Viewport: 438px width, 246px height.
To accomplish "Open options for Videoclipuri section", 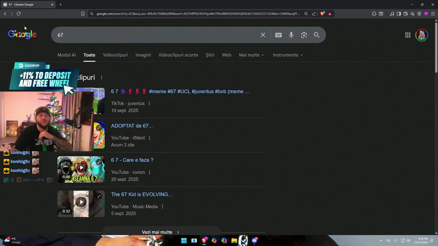I will point(101,78).
